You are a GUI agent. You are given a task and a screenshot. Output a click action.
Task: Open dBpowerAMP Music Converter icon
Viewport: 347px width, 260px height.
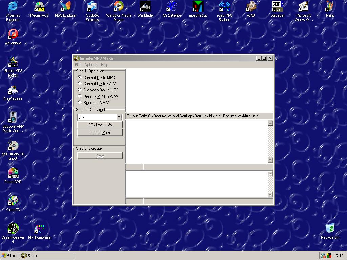coord(13,117)
